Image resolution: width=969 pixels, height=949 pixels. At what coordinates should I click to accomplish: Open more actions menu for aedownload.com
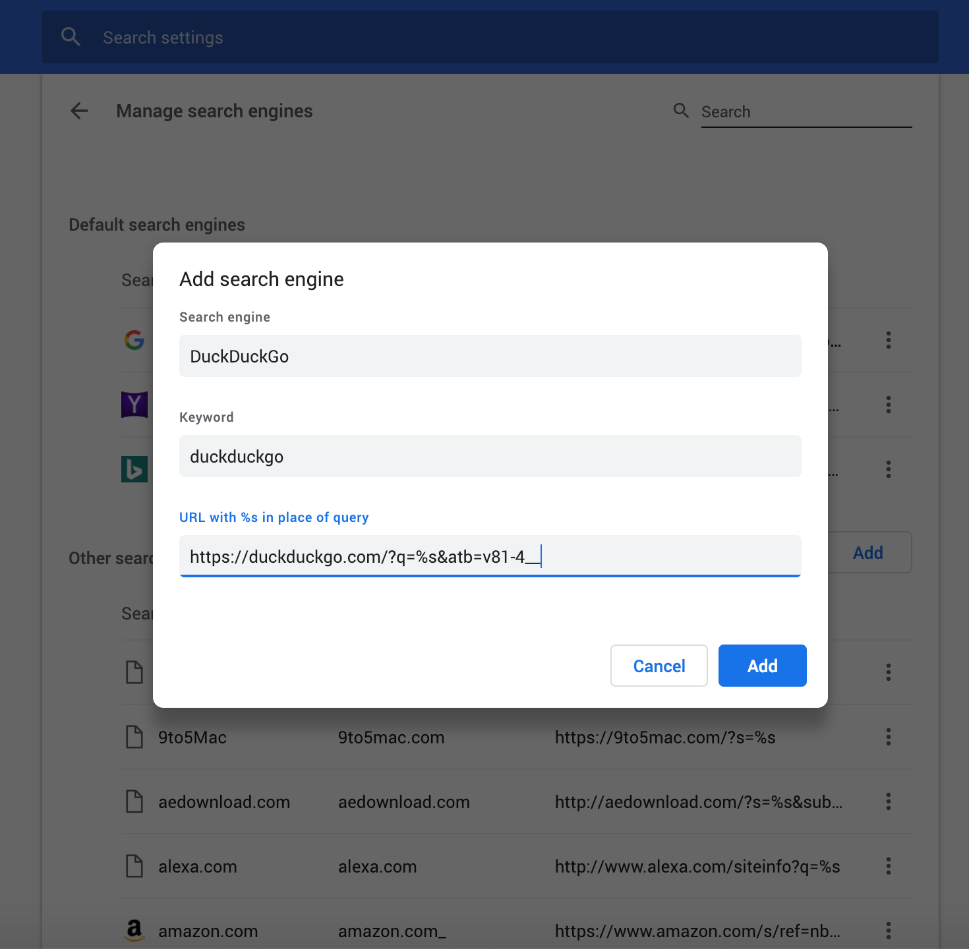[x=889, y=801]
